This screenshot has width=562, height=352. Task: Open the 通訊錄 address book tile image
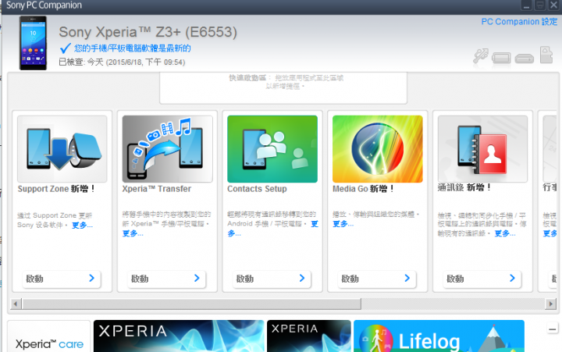[x=482, y=149]
